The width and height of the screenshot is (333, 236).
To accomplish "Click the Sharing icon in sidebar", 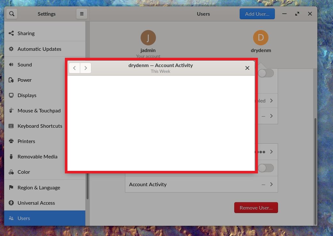I will point(11,33).
